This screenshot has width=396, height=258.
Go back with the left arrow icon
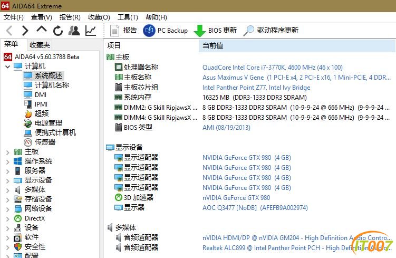point(9,31)
